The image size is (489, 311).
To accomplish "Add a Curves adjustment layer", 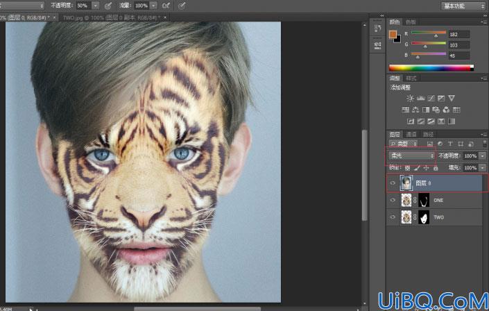I will tap(431, 99).
